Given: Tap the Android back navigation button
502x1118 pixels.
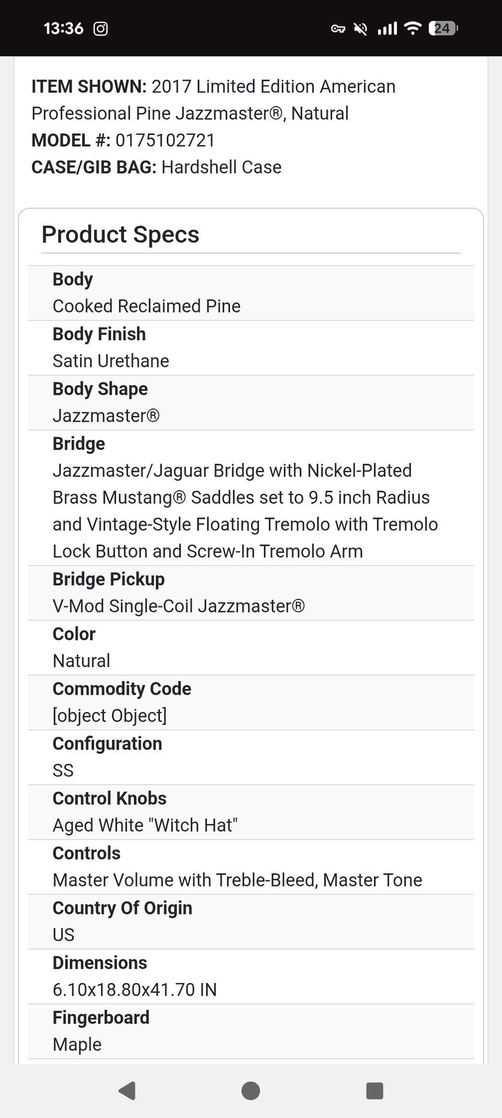Looking at the screenshot, I should point(127,1091).
